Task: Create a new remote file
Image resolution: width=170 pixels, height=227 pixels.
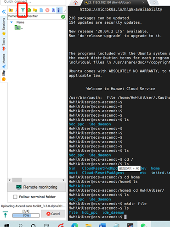Action: (x=41, y=10)
